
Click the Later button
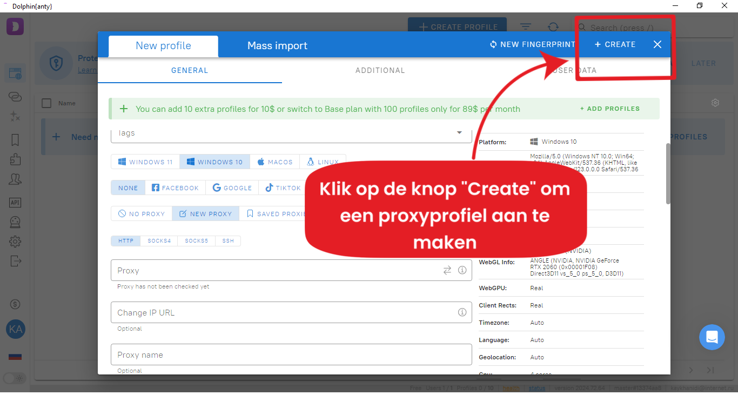coord(703,63)
